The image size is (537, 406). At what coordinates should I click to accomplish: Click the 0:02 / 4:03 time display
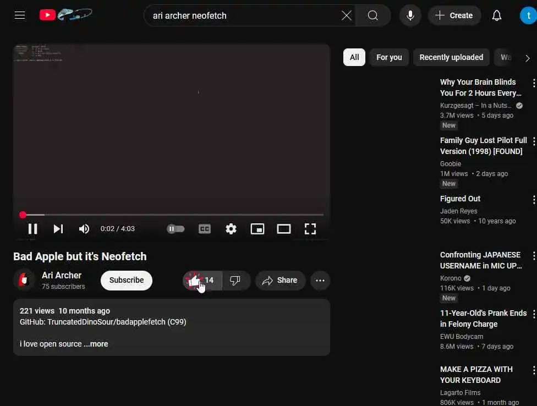(x=118, y=229)
